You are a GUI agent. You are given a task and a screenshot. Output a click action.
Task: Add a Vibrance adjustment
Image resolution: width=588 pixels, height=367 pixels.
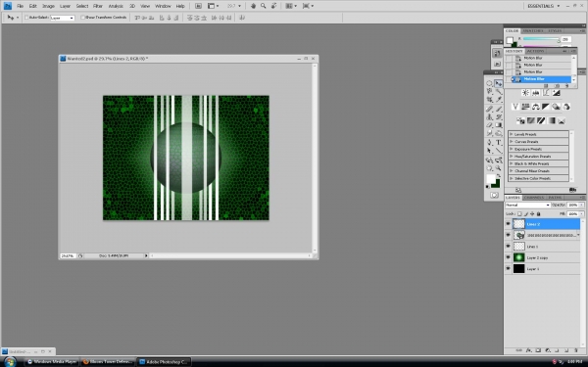pyautogui.click(x=515, y=107)
